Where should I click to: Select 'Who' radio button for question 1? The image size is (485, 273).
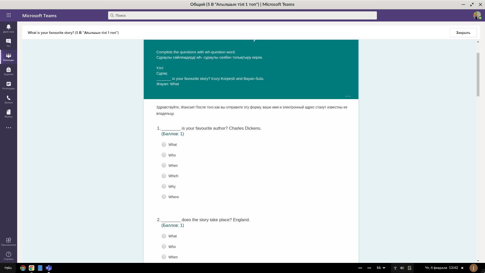click(164, 155)
